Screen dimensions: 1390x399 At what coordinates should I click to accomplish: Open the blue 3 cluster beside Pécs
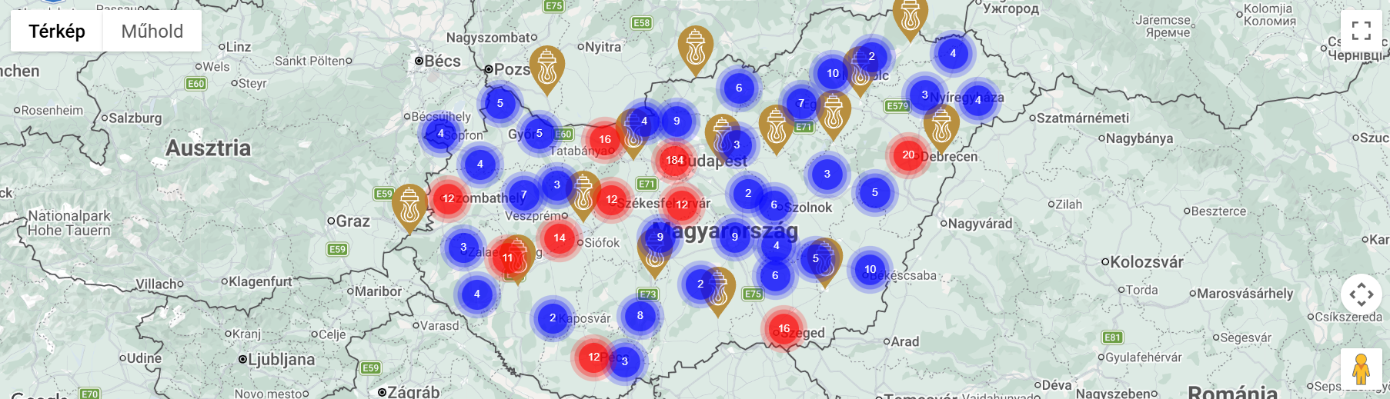(x=624, y=361)
